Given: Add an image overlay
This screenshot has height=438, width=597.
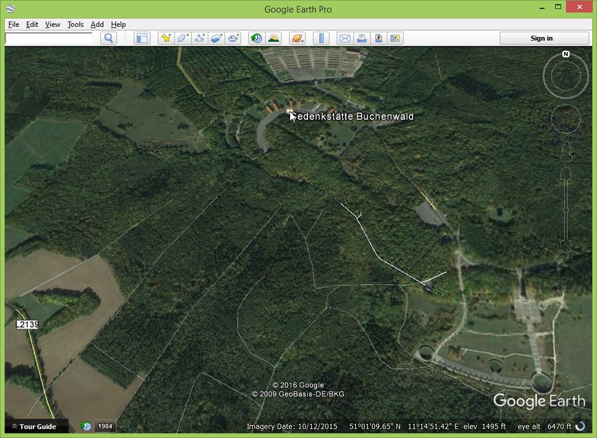Looking at the screenshot, I should pyautogui.click(x=216, y=38).
